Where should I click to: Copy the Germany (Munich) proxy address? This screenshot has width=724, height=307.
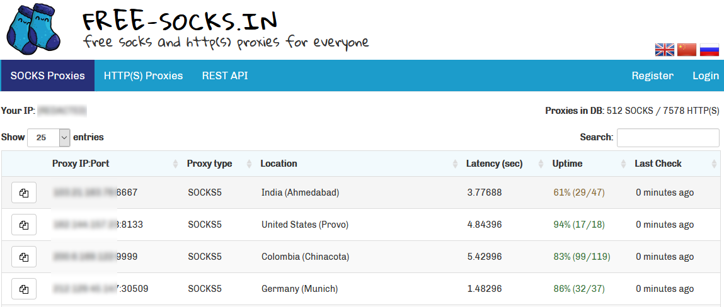(24, 289)
